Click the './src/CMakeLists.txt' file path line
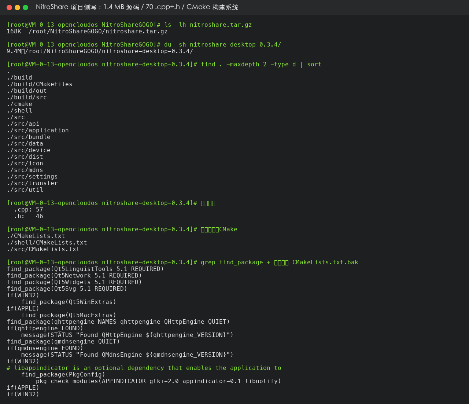This screenshot has width=469, height=404. click(43, 249)
